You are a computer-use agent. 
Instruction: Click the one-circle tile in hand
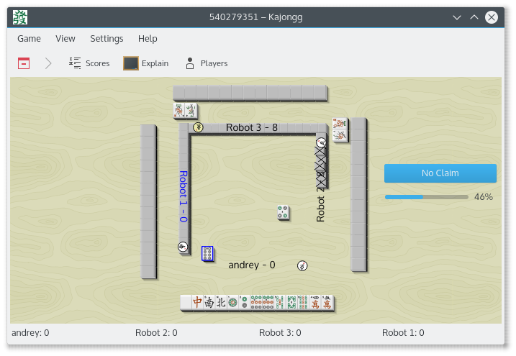(x=232, y=303)
